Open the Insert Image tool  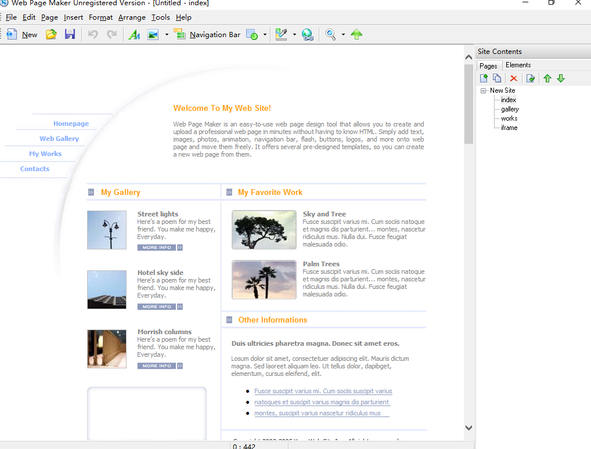coord(153,34)
